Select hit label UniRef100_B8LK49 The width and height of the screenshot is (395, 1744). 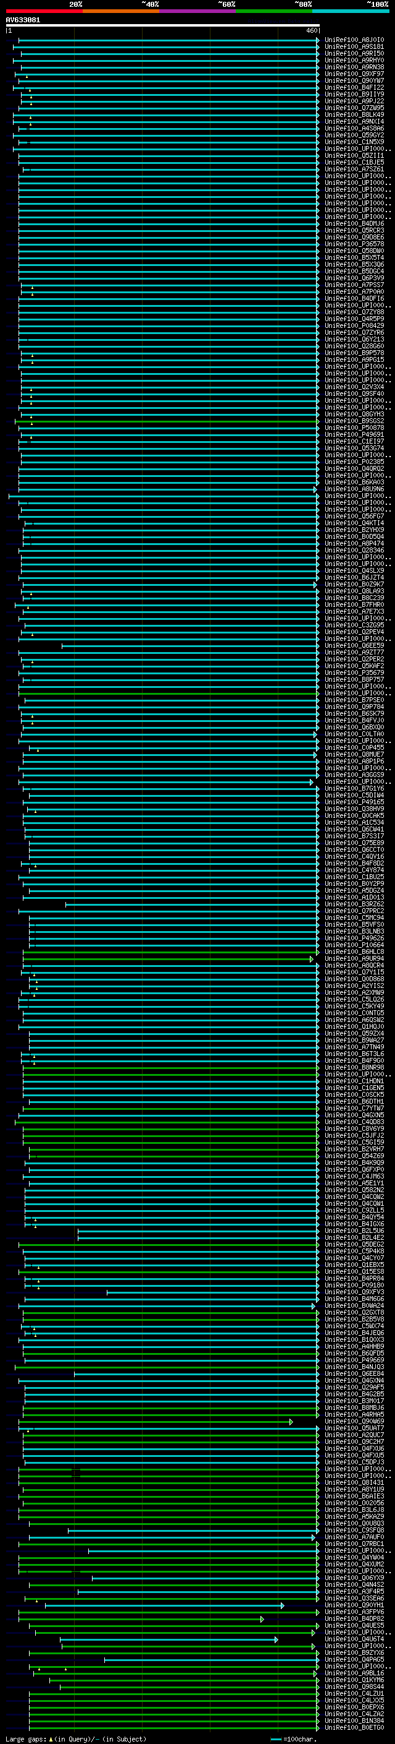354,114
